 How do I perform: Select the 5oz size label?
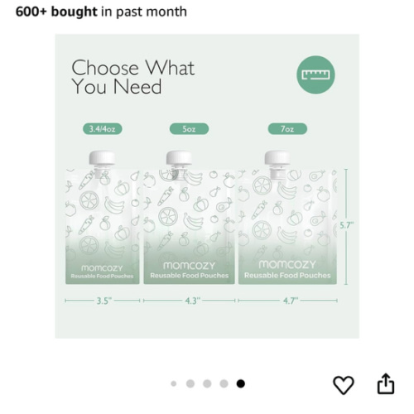(x=189, y=129)
